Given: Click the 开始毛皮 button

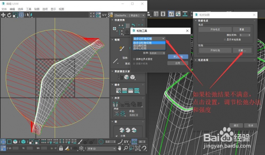Looking at the screenshot, I should (x=215, y=29).
